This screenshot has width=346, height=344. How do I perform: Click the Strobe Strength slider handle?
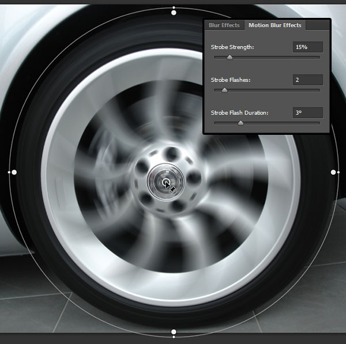230,57
